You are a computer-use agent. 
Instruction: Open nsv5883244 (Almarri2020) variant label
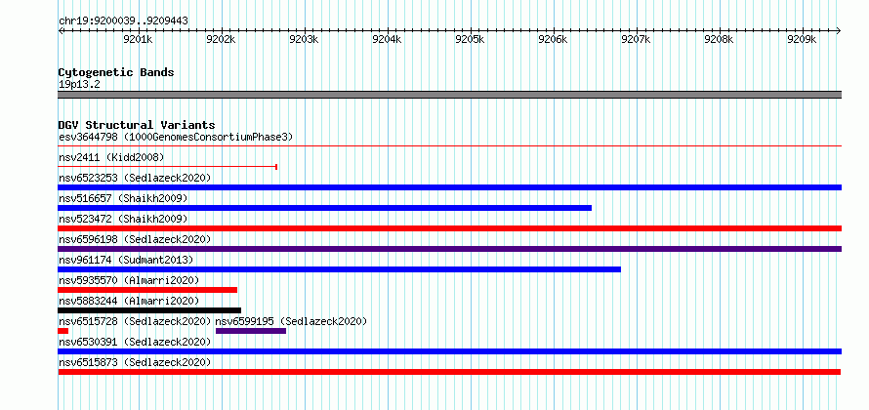129,301
